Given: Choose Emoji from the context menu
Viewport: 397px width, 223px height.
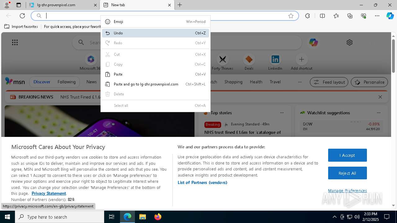Looking at the screenshot, I should 155,22.
